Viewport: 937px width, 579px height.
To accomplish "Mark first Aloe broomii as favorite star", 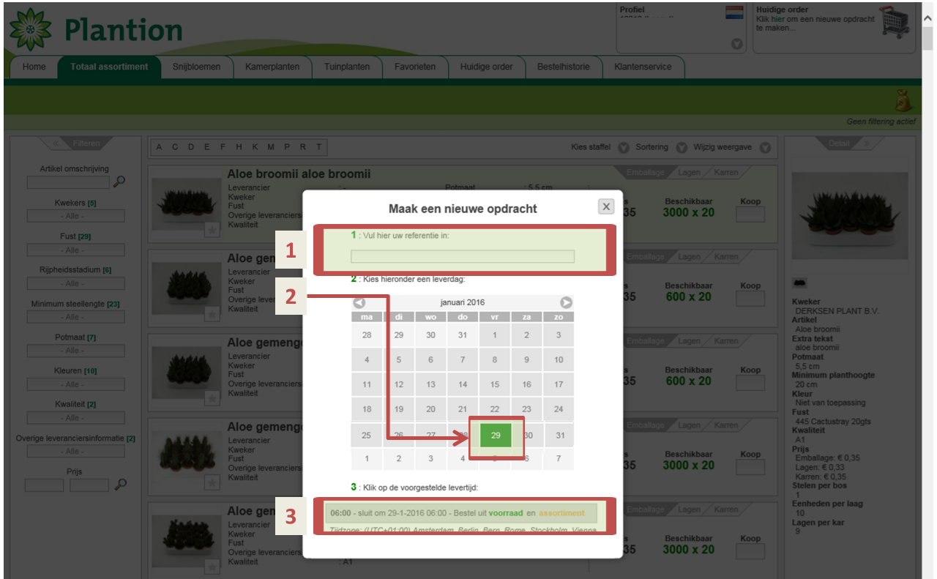I will 212,231.
